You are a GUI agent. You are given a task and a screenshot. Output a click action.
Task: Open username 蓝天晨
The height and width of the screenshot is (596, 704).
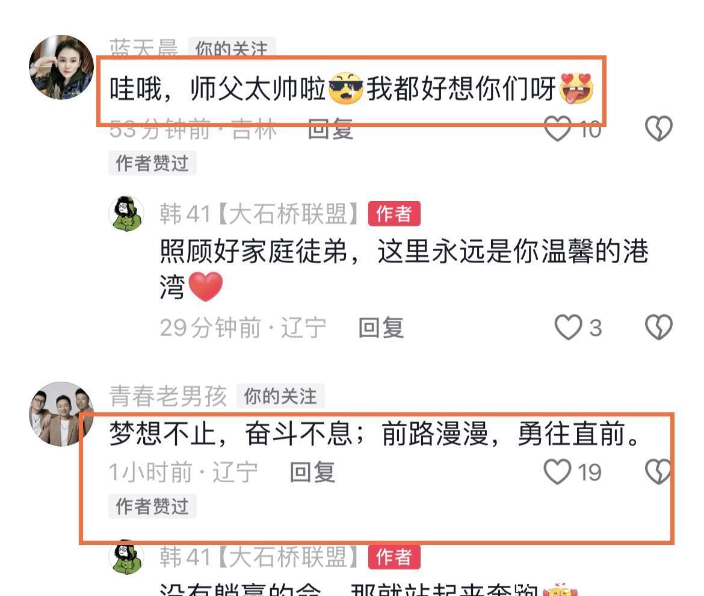144,48
